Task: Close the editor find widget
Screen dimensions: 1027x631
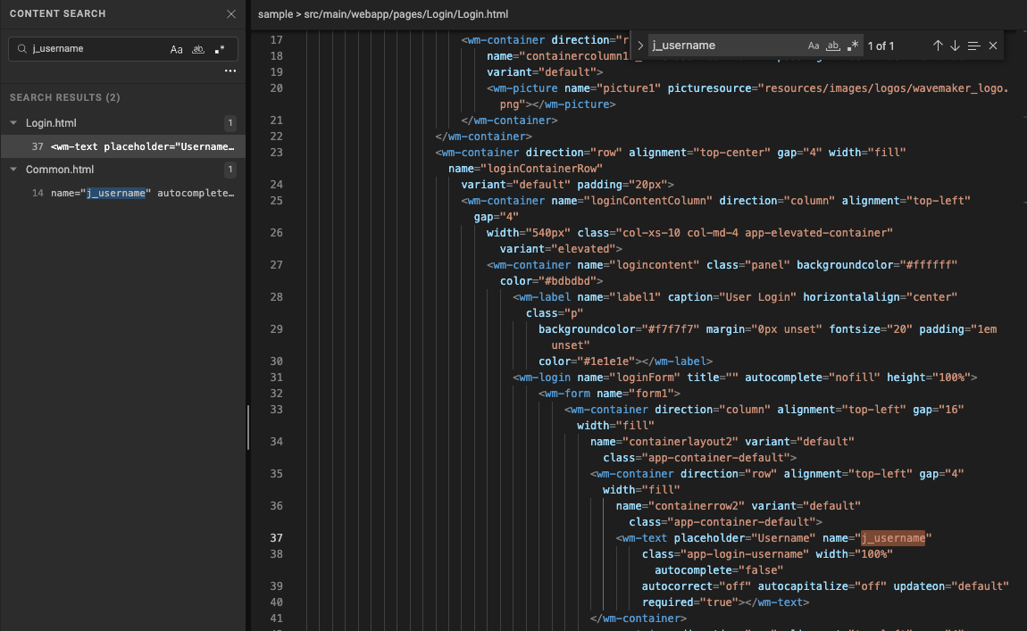Action: pyautogui.click(x=993, y=46)
